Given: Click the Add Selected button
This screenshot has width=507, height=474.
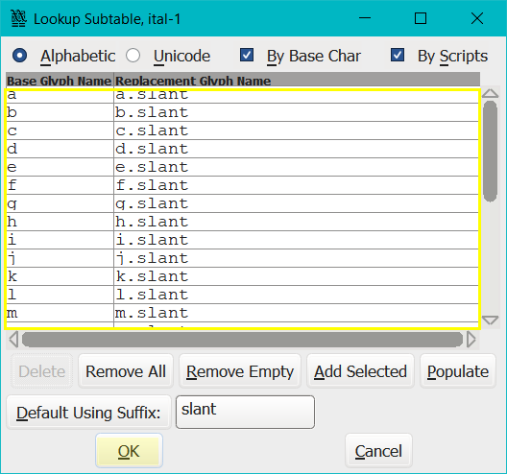Looking at the screenshot, I should tap(360, 371).
